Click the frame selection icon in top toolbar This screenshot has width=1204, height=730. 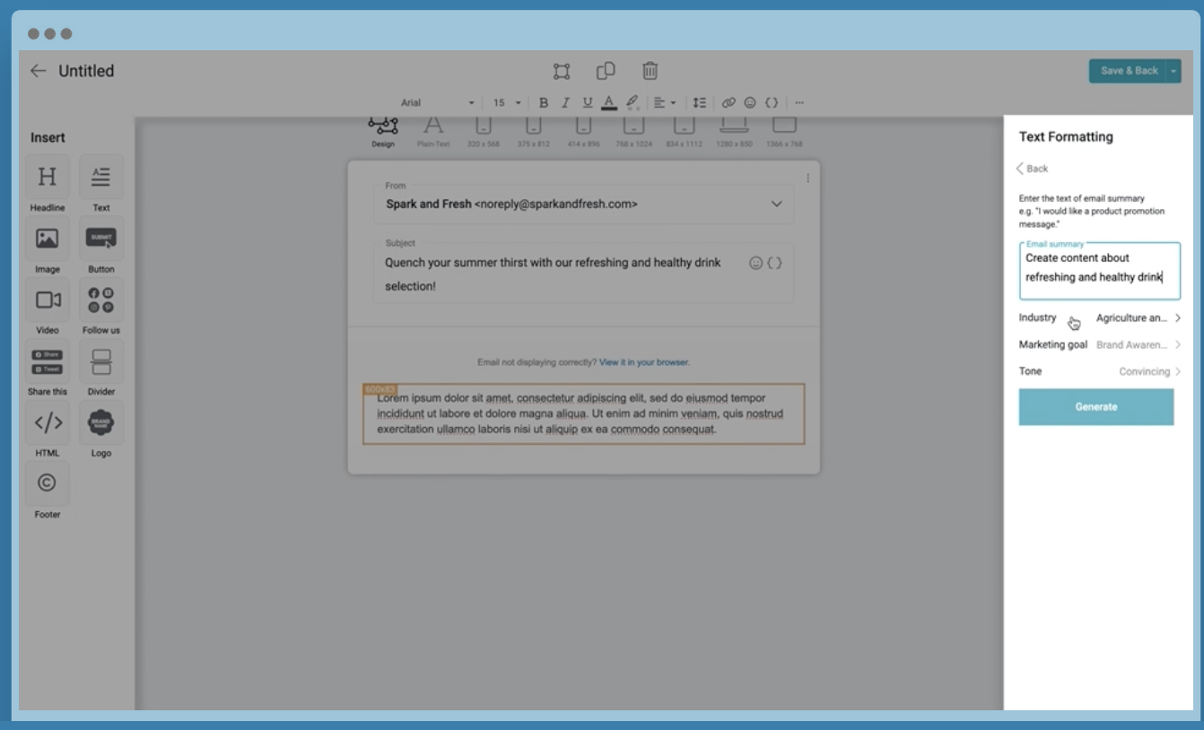coord(562,71)
